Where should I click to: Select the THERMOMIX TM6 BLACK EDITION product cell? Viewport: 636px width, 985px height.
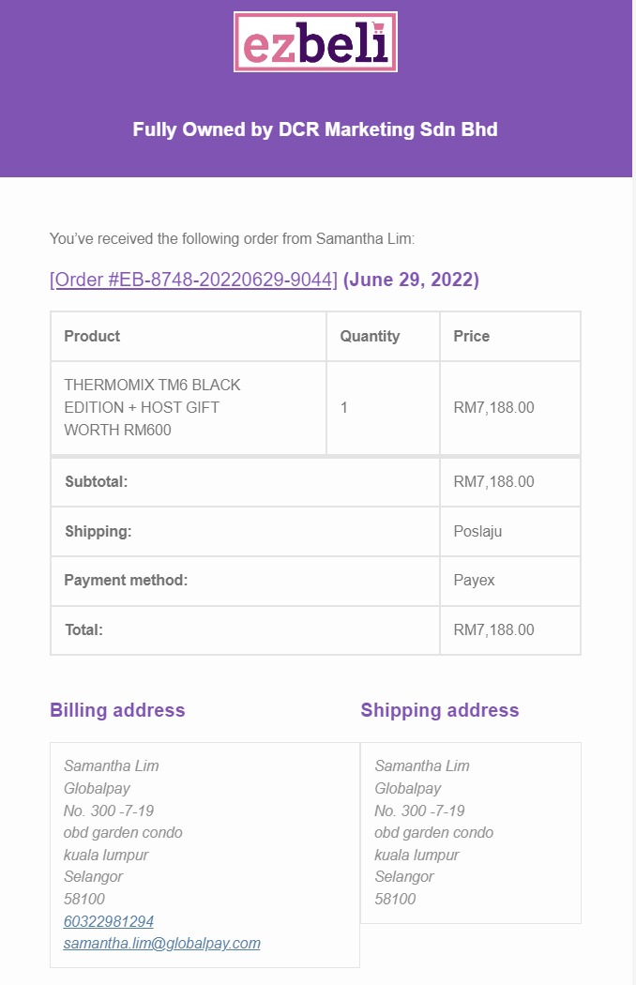(x=189, y=407)
